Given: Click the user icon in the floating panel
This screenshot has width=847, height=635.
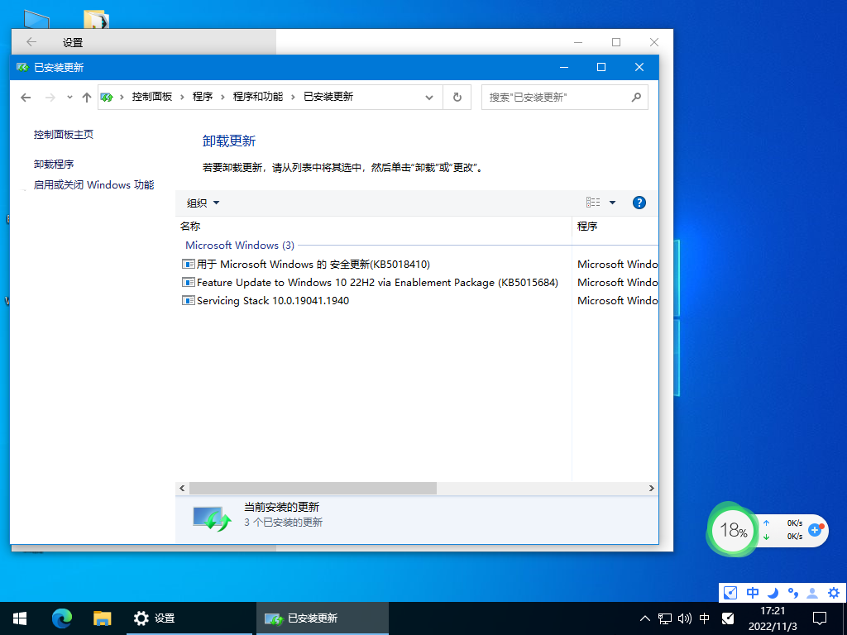Looking at the screenshot, I should 812,593.
